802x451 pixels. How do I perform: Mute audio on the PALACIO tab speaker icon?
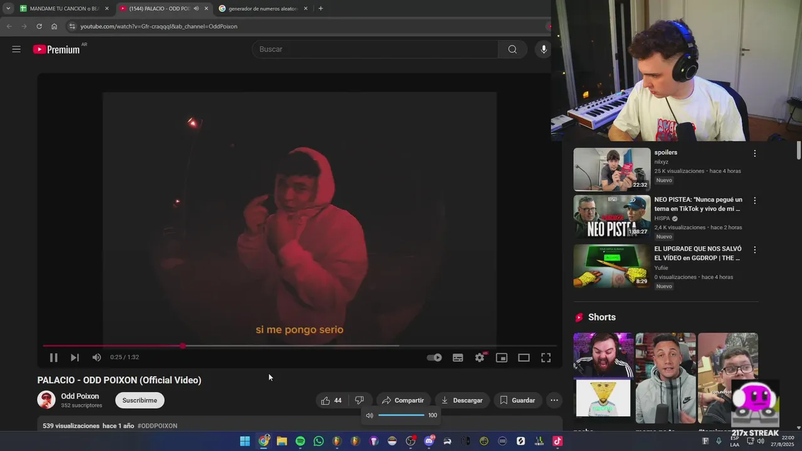tap(196, 9)
